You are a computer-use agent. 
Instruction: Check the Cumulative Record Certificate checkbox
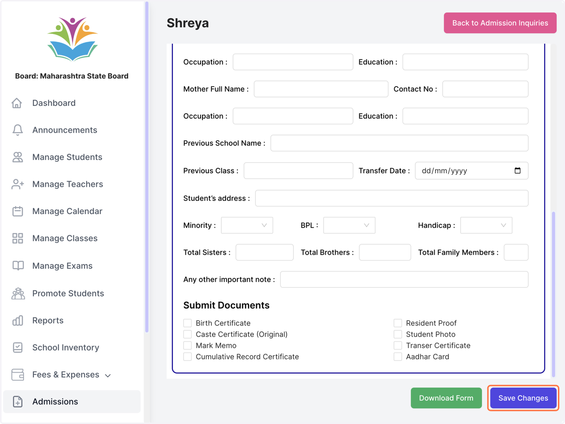[187, 357]
